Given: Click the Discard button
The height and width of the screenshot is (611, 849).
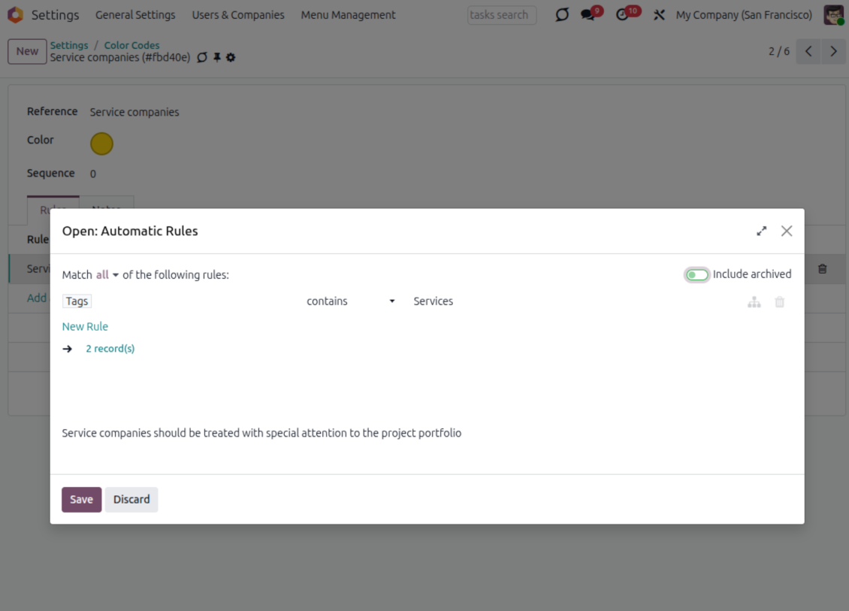Looking at the screenshot, I should point(131,500).
